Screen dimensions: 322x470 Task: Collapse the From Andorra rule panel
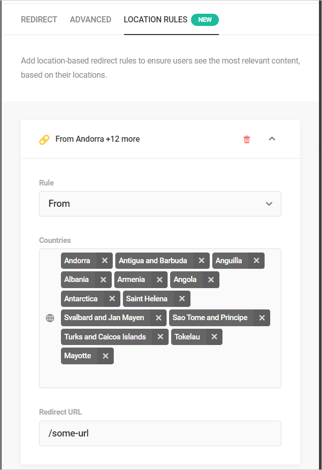[x=272, y=139]
